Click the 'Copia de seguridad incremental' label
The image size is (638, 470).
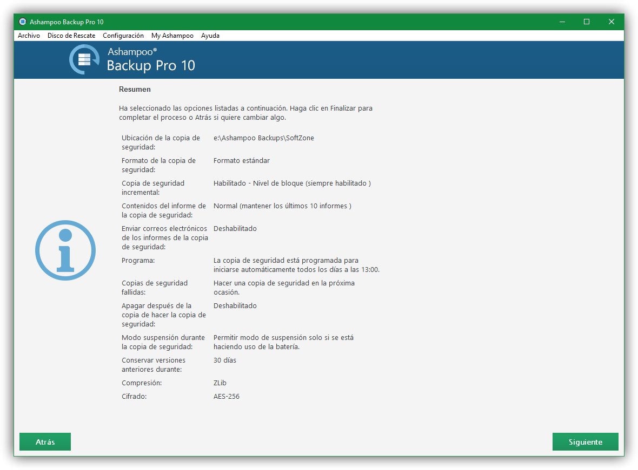[x=153, y=188]
